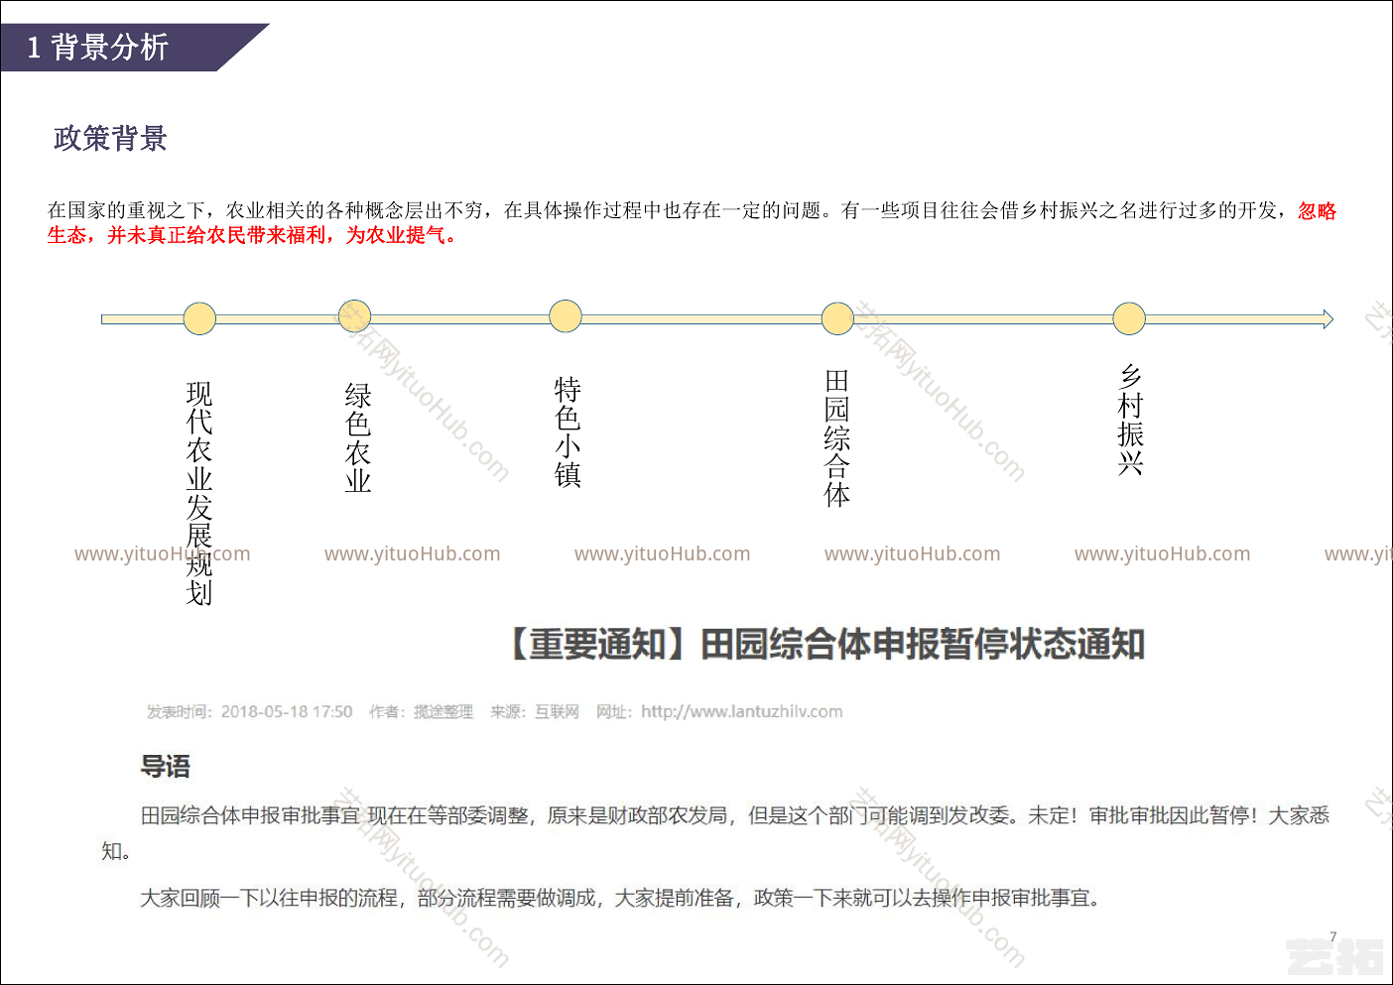Click the vertical label 乡村振兴
This screenshot has width=1393, height=985.
coord(1131,420)
